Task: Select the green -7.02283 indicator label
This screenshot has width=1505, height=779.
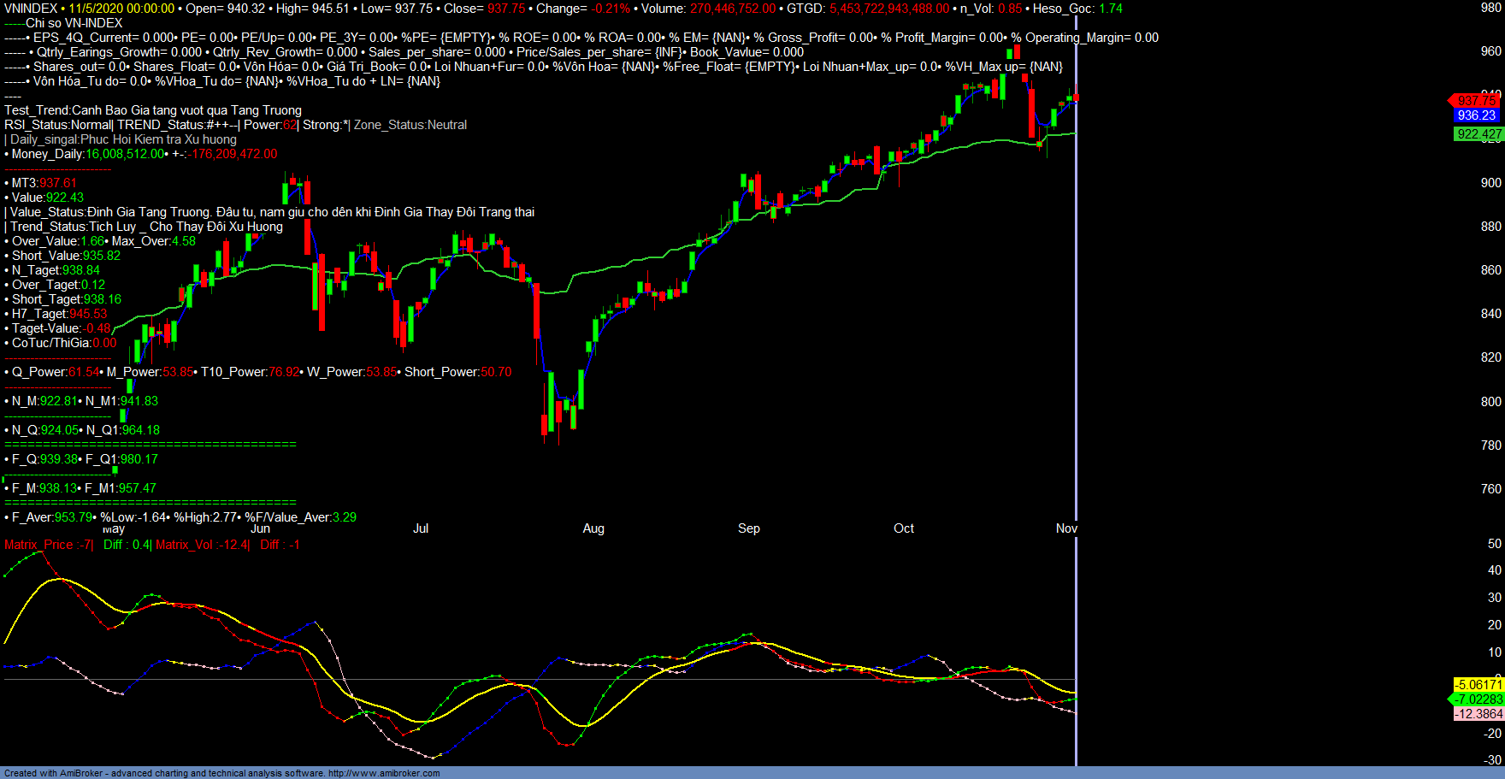Action: click(x=1478, y=699)
